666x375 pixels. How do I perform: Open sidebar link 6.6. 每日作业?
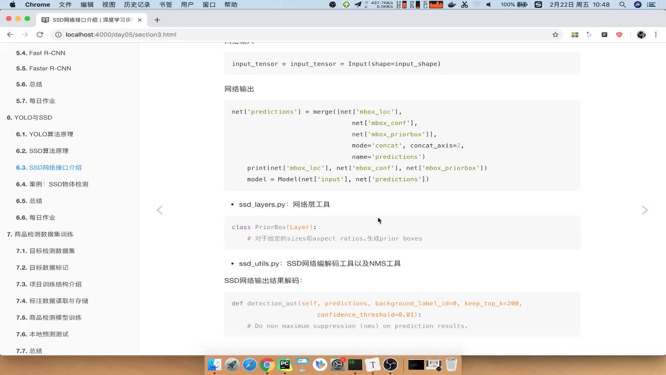[35, 218]
